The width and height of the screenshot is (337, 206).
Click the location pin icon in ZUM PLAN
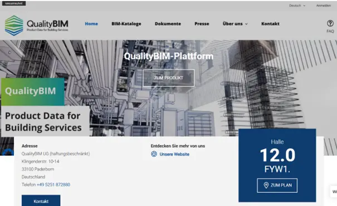click(266, 185)
